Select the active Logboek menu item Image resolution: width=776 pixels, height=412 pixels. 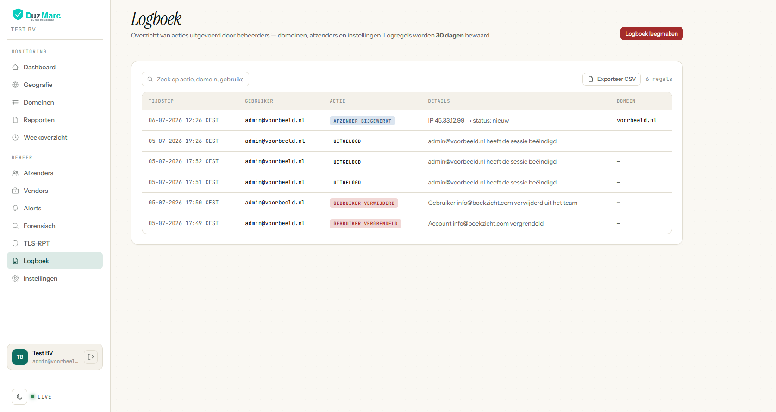[55, 261]
